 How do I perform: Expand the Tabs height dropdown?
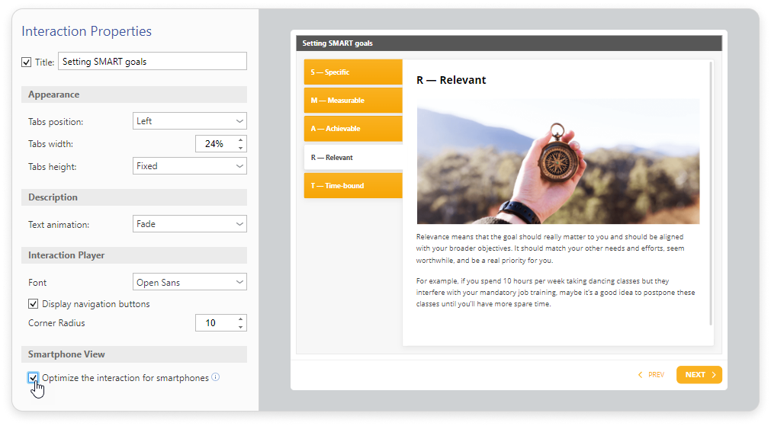tap(189, 166)
